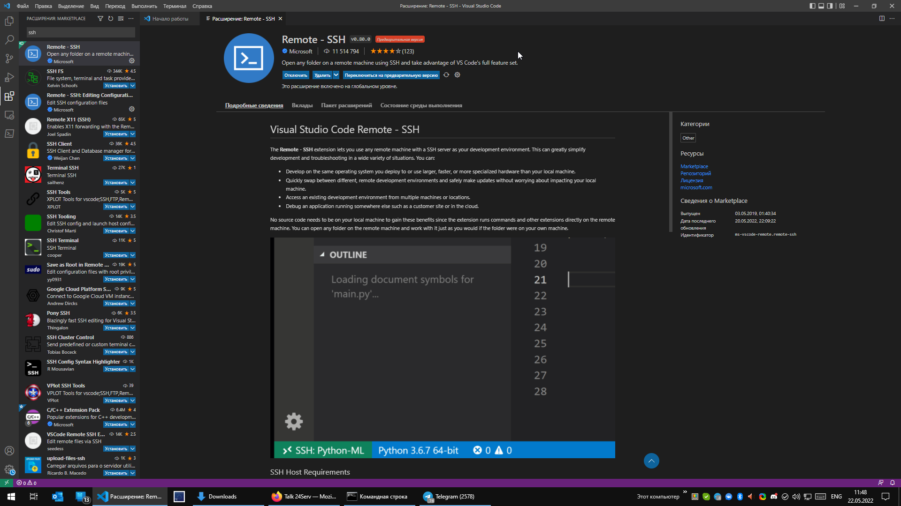Screen dimensions: 901x506
Task: Click the ssh extension search field
Action: (x=80, y=32)
